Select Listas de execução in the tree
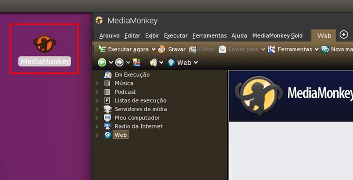The image size is (353, 180). pyautogui.click(x=141, y=101)
